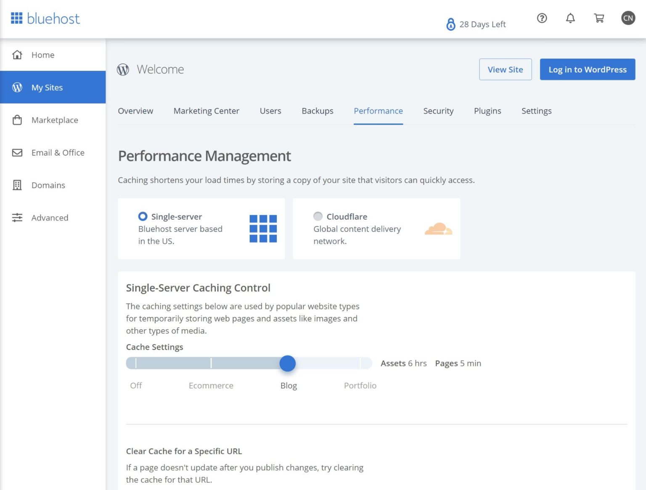
Task: Select the Single-server caching option
Action: (143, 216)
